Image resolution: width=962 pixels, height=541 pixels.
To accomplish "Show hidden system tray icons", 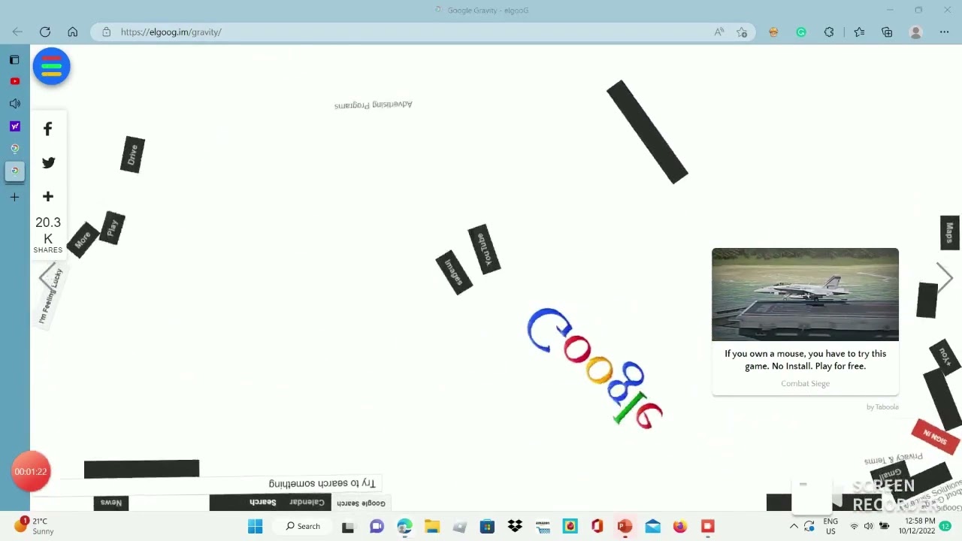I will [x=794, y=526].
